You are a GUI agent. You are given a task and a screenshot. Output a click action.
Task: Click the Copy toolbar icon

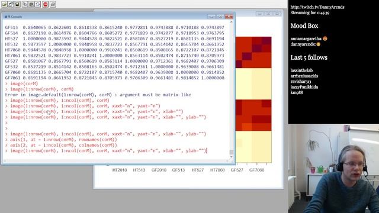click(25, 4)
